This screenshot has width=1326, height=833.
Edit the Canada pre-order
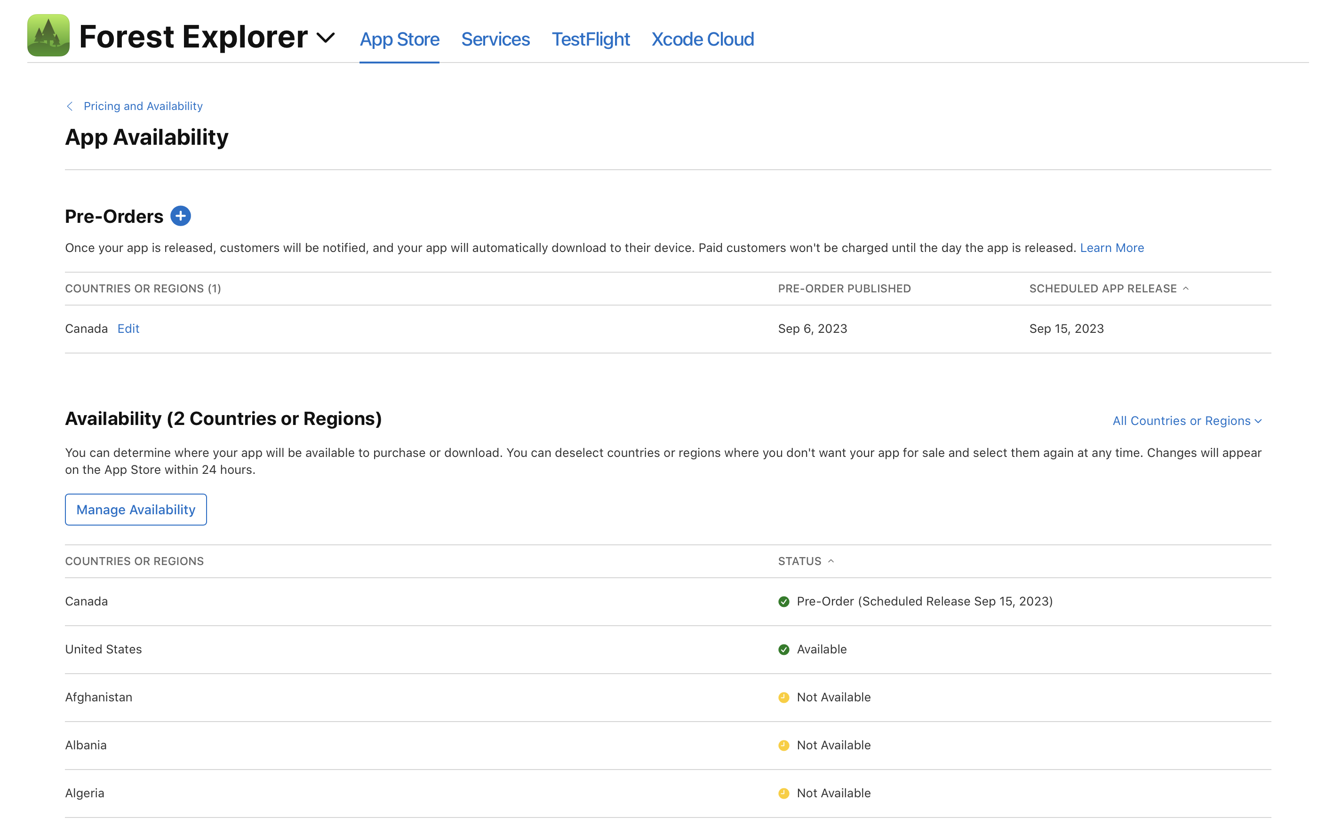point(128,329)
